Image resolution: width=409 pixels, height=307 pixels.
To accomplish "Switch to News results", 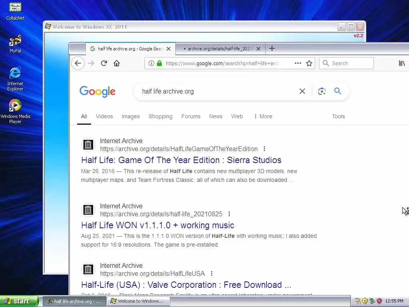I will pos(216,116).
